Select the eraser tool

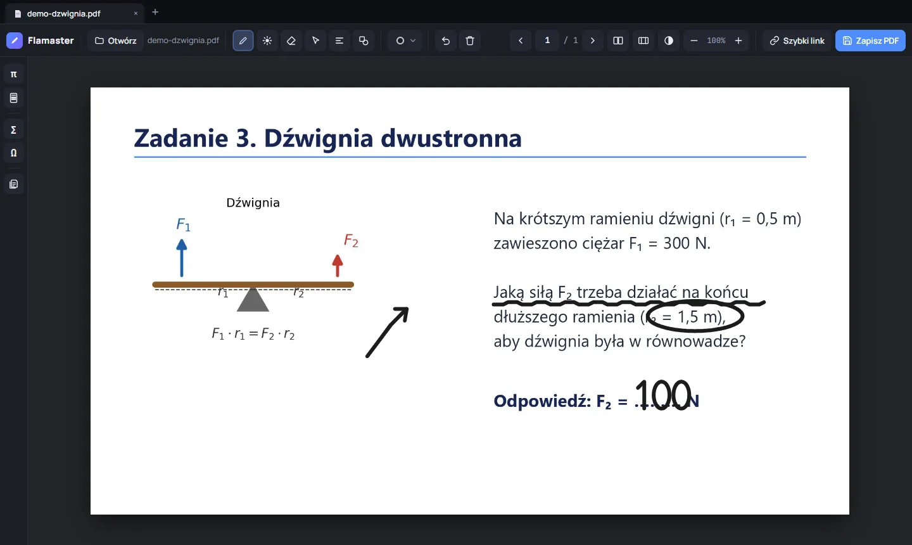[291, 41]
